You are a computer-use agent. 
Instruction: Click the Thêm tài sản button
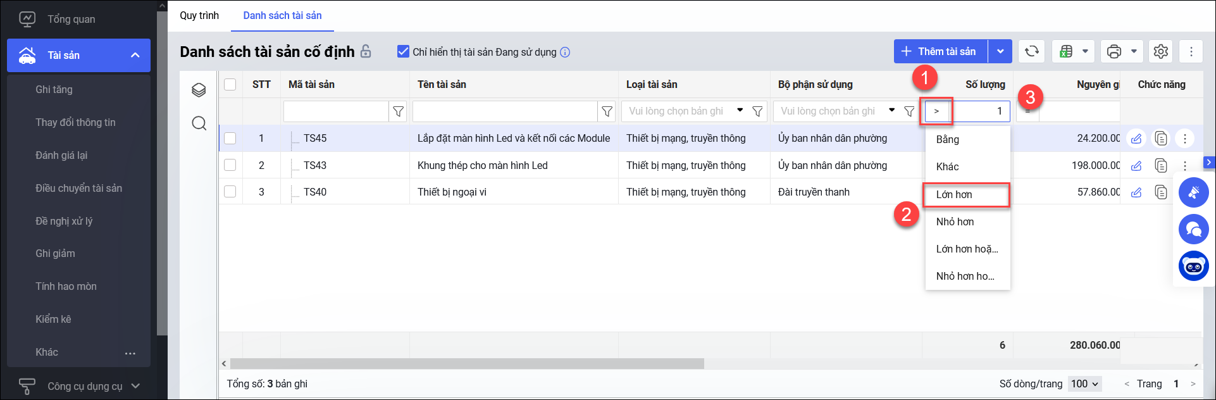(x=940, y=51)
